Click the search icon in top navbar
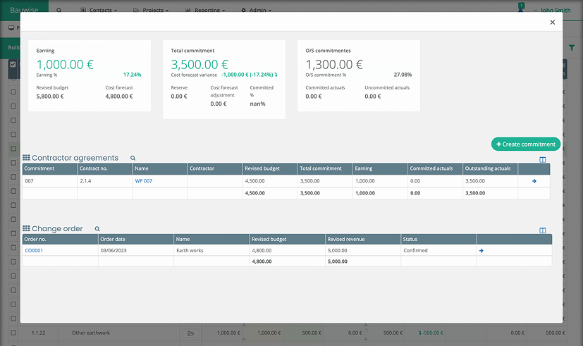 59,11
